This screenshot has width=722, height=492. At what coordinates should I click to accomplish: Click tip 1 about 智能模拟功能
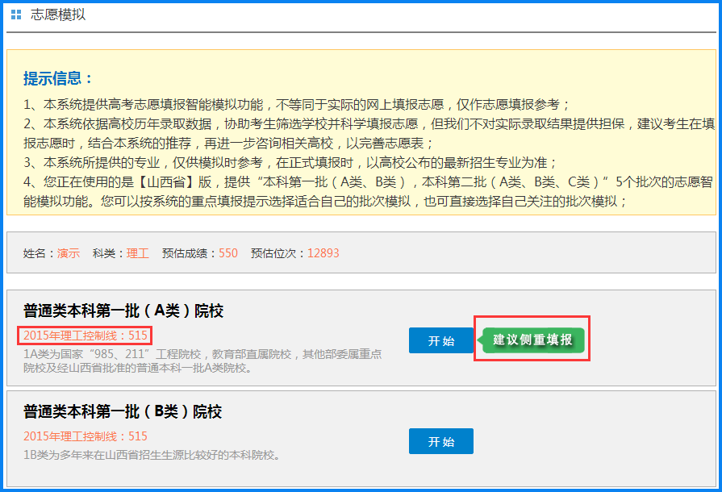[x=297, y=104]
